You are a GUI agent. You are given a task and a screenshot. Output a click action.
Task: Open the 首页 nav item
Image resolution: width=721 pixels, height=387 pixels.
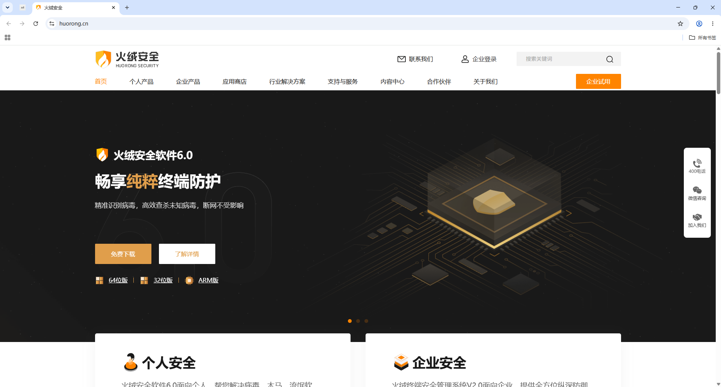coord(101,81)
